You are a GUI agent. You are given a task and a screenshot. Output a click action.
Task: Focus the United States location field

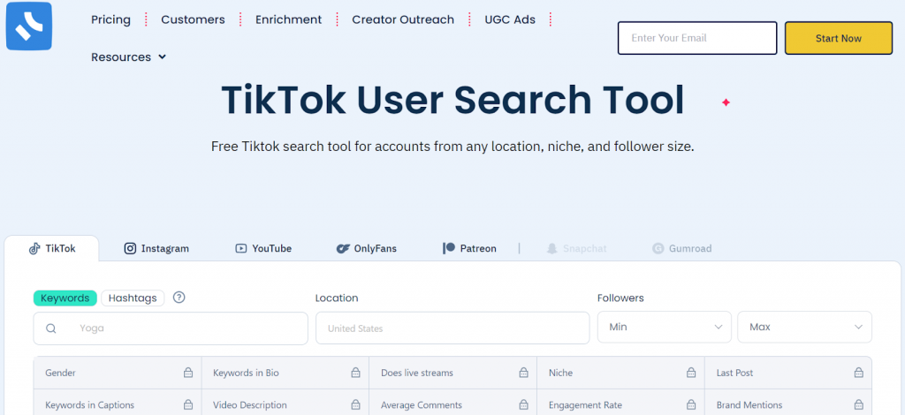click(x=452, y=328)
